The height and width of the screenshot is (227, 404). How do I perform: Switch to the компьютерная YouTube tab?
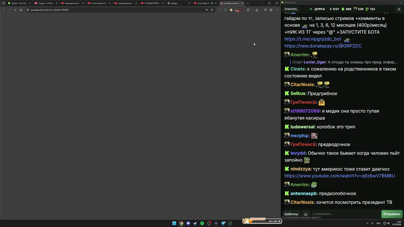point(125,3)
